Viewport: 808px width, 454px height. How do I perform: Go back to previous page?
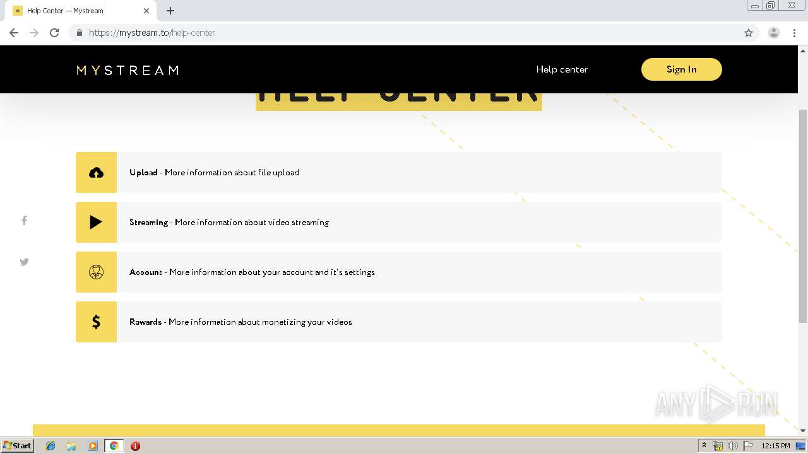click(14, 33)
